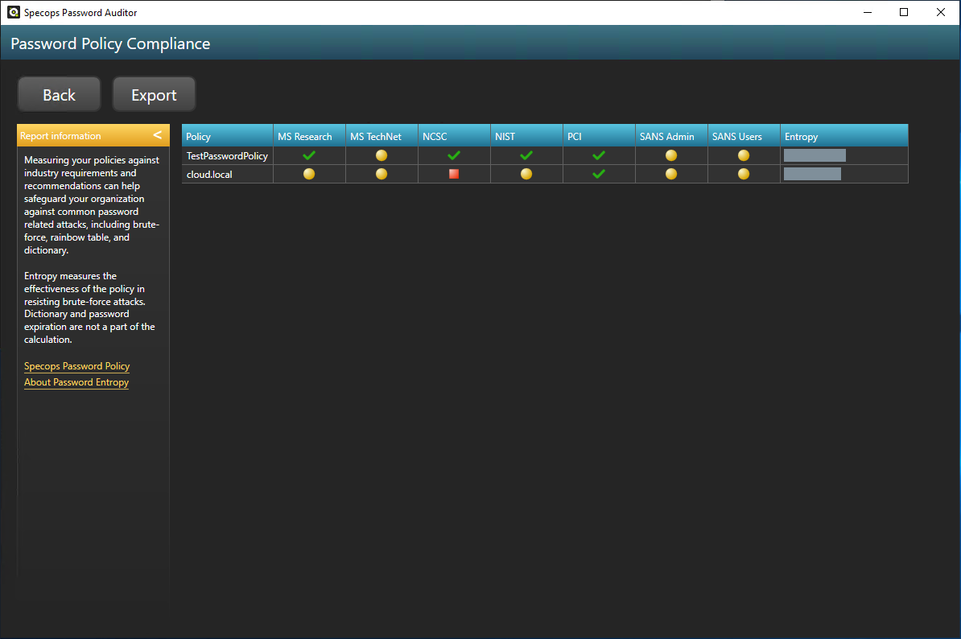Click TestPasswordPolicy SANS Admin yellow circle
This screenshot has height=639, width=961.
coord(671,155)
